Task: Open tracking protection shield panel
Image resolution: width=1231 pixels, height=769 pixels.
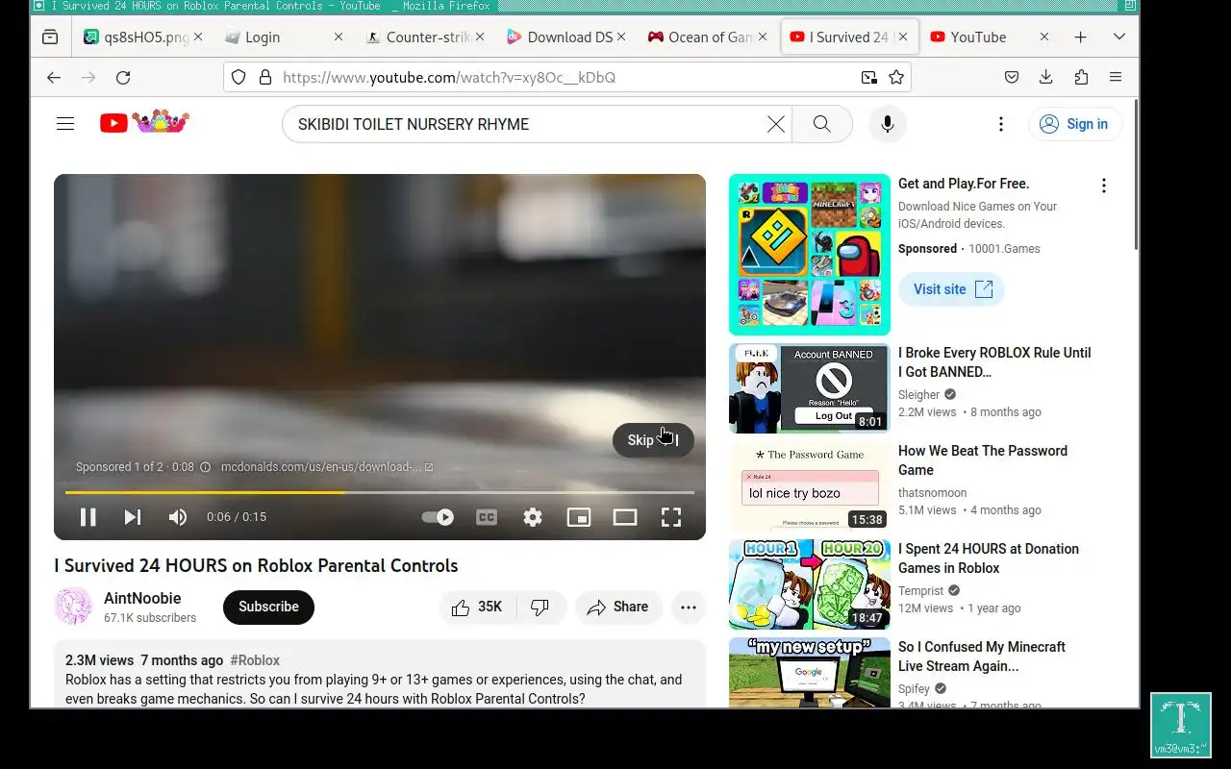Action: (x=239, y=77)
